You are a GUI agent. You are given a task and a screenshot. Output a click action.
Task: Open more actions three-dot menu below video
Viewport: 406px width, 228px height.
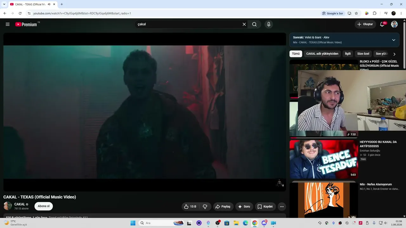click(x=282, y=207)
